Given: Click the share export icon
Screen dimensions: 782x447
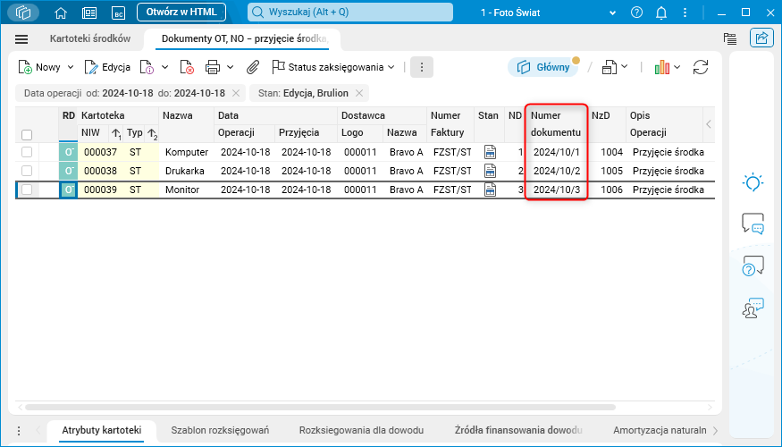Looking at the screenshot, I should [761, 38].
